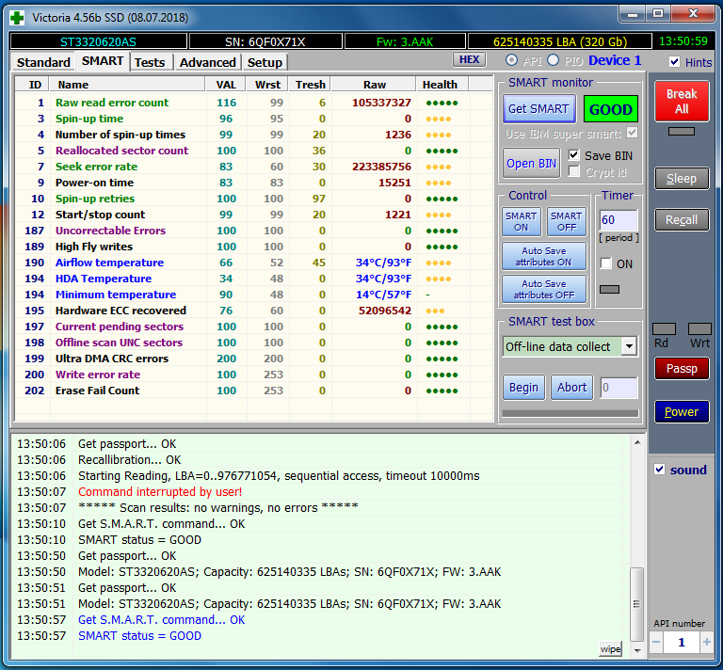
Task: Click the green GOOD status indicator
Action: point(610,109)
